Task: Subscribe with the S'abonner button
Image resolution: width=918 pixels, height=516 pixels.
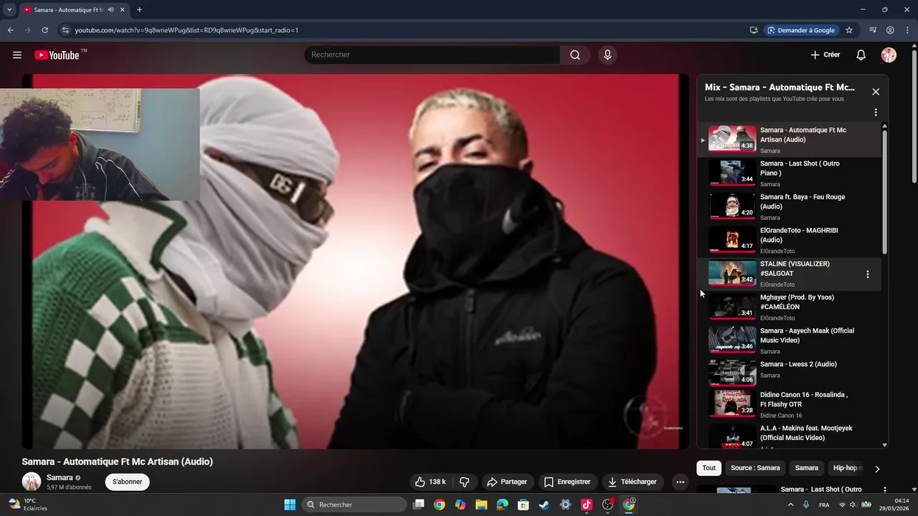Action: [128, 482]
